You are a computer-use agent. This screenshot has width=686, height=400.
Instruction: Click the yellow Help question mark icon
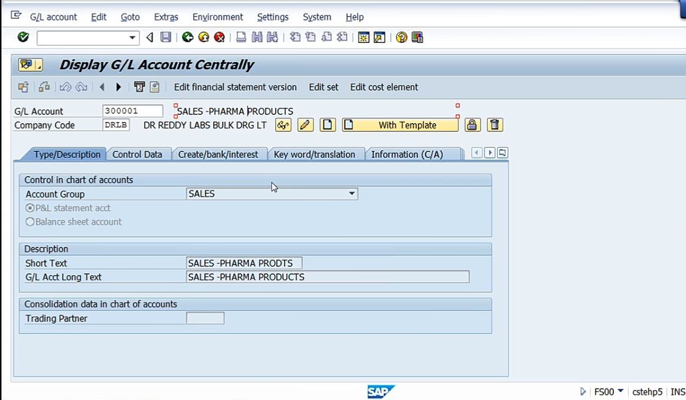401,37
